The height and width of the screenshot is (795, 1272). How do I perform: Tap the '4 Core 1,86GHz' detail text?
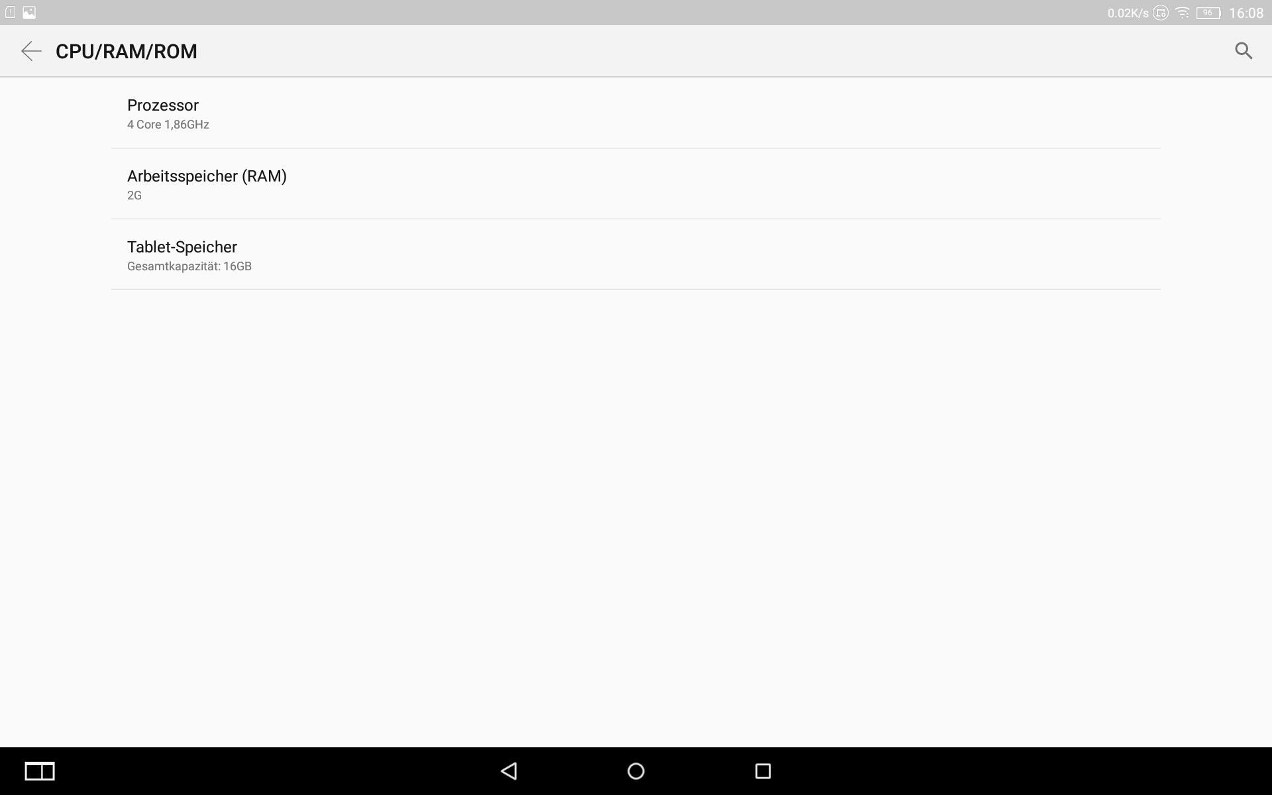pos(168,125)
